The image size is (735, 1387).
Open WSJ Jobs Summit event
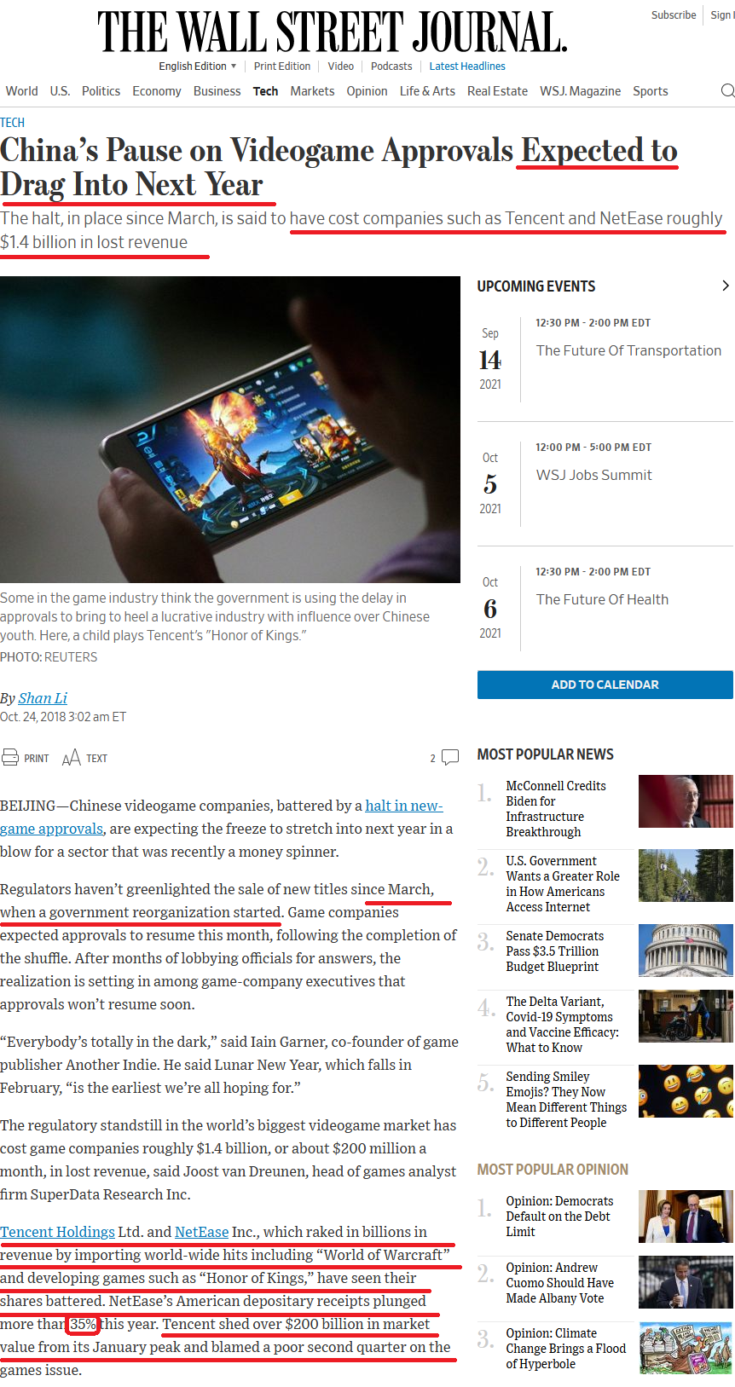coord(593,475)
